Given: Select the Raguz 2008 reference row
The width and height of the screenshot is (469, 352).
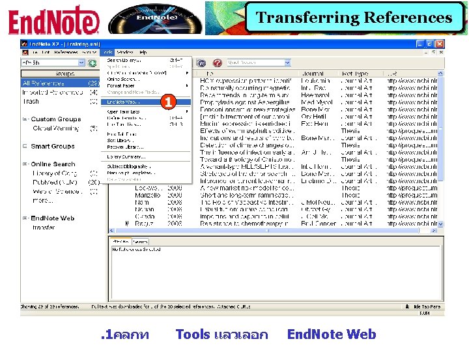Looking at the screenshot, I should point(273,224).
